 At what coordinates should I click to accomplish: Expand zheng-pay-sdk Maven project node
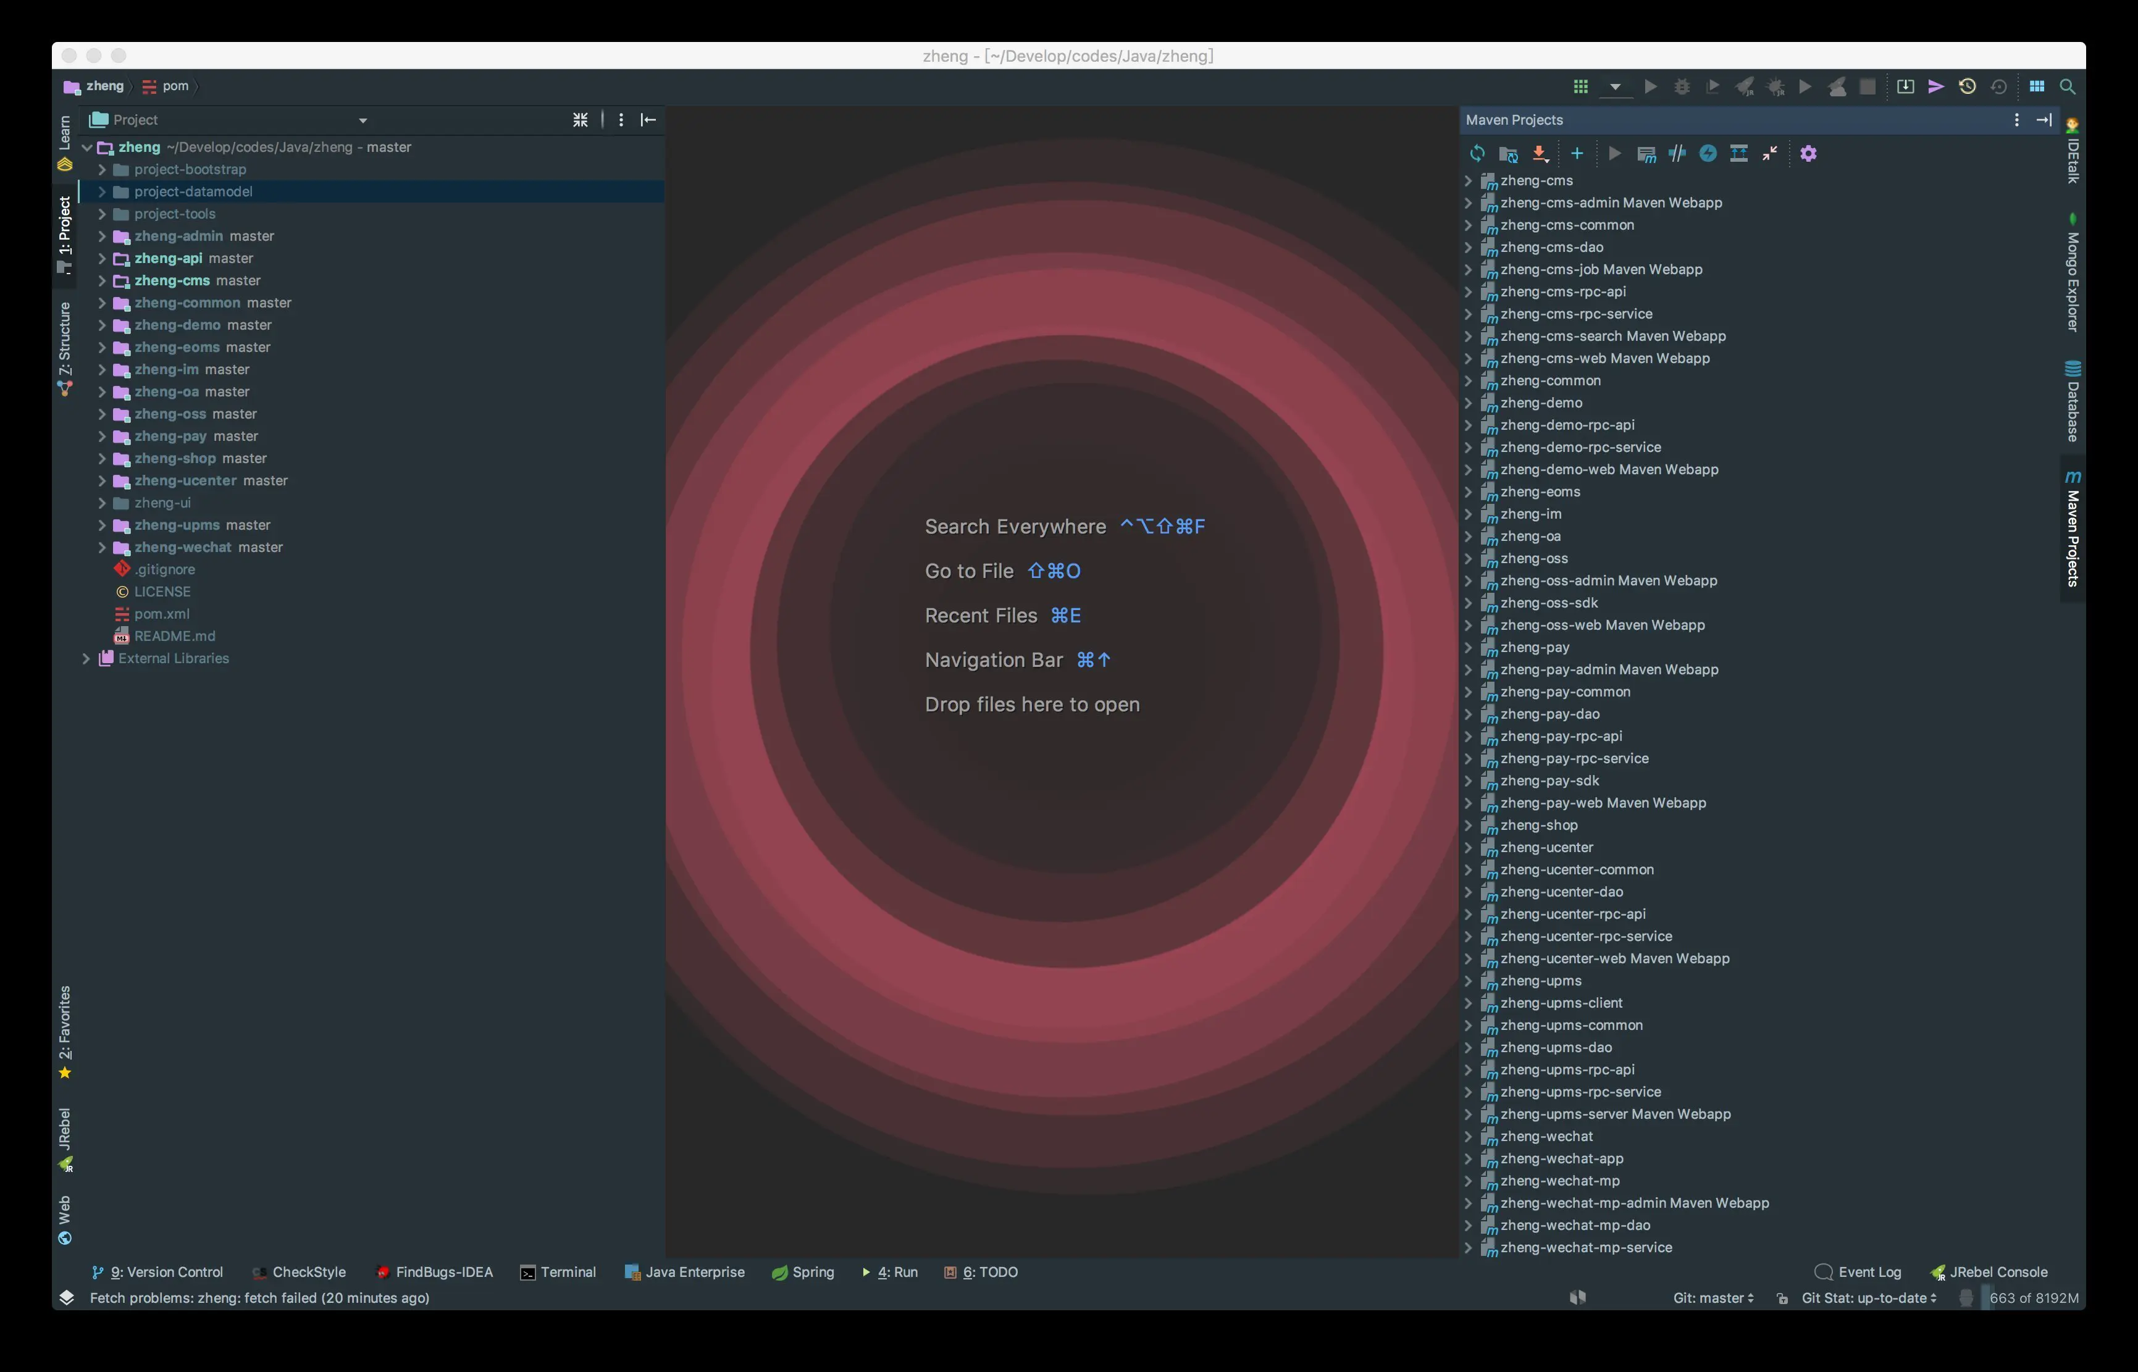click(1467, 780)
